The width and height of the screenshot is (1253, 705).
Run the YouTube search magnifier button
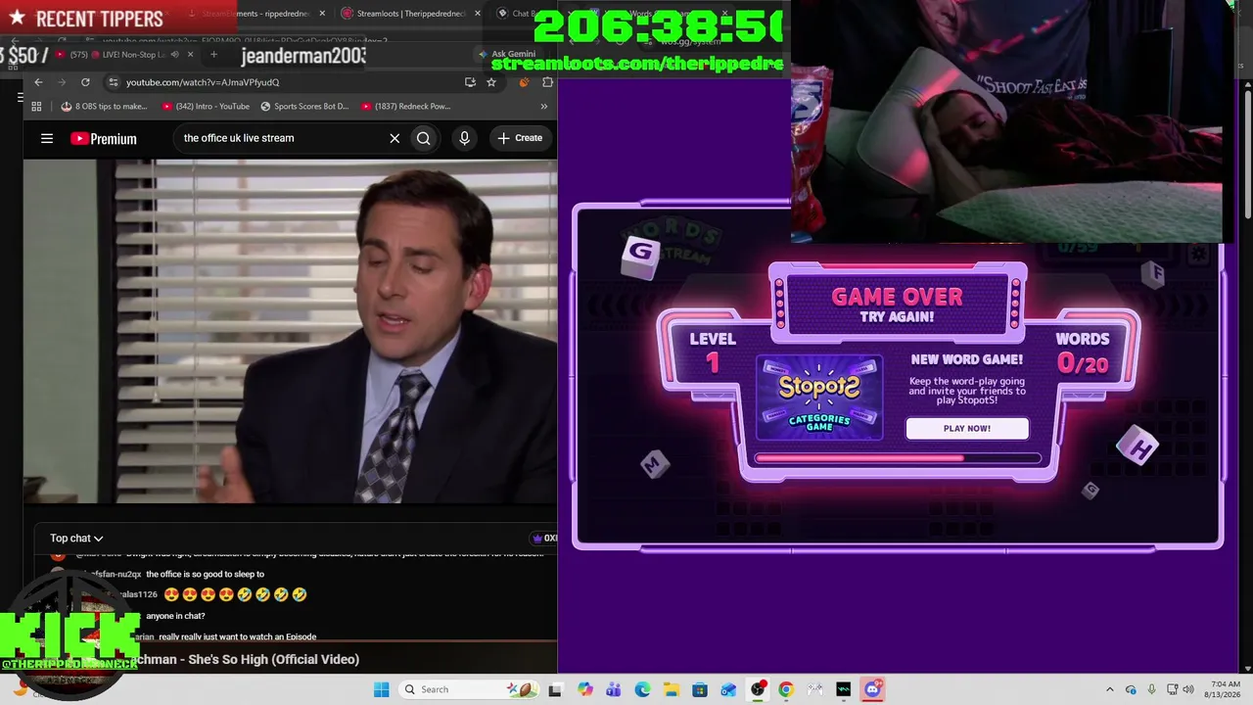[x=424, y=138]
